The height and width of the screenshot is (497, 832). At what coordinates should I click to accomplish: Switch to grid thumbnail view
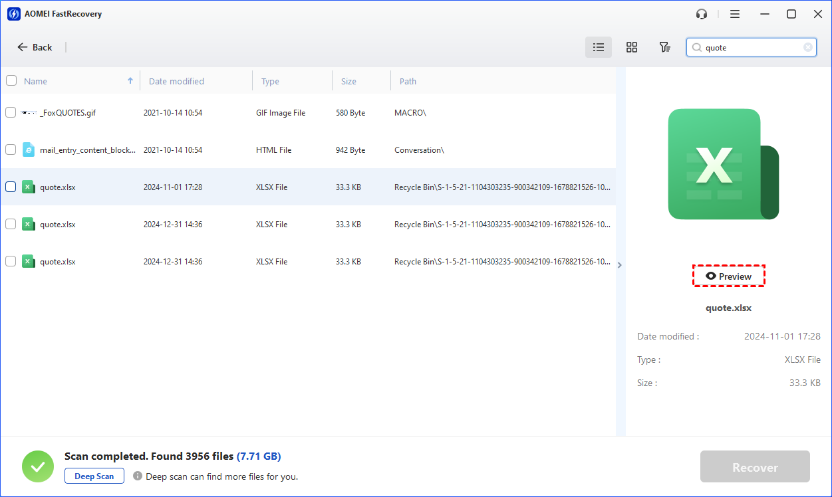632,47
